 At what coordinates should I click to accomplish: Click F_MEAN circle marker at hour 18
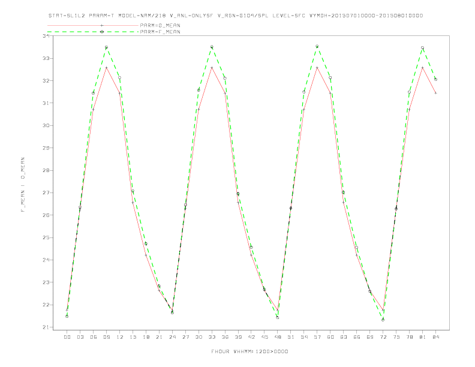pos(146,243)
